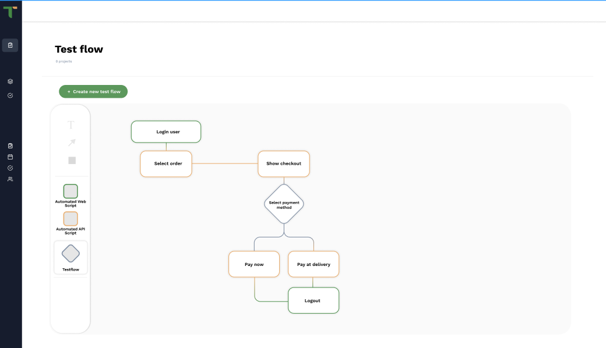Select the square shape tool

72,161
